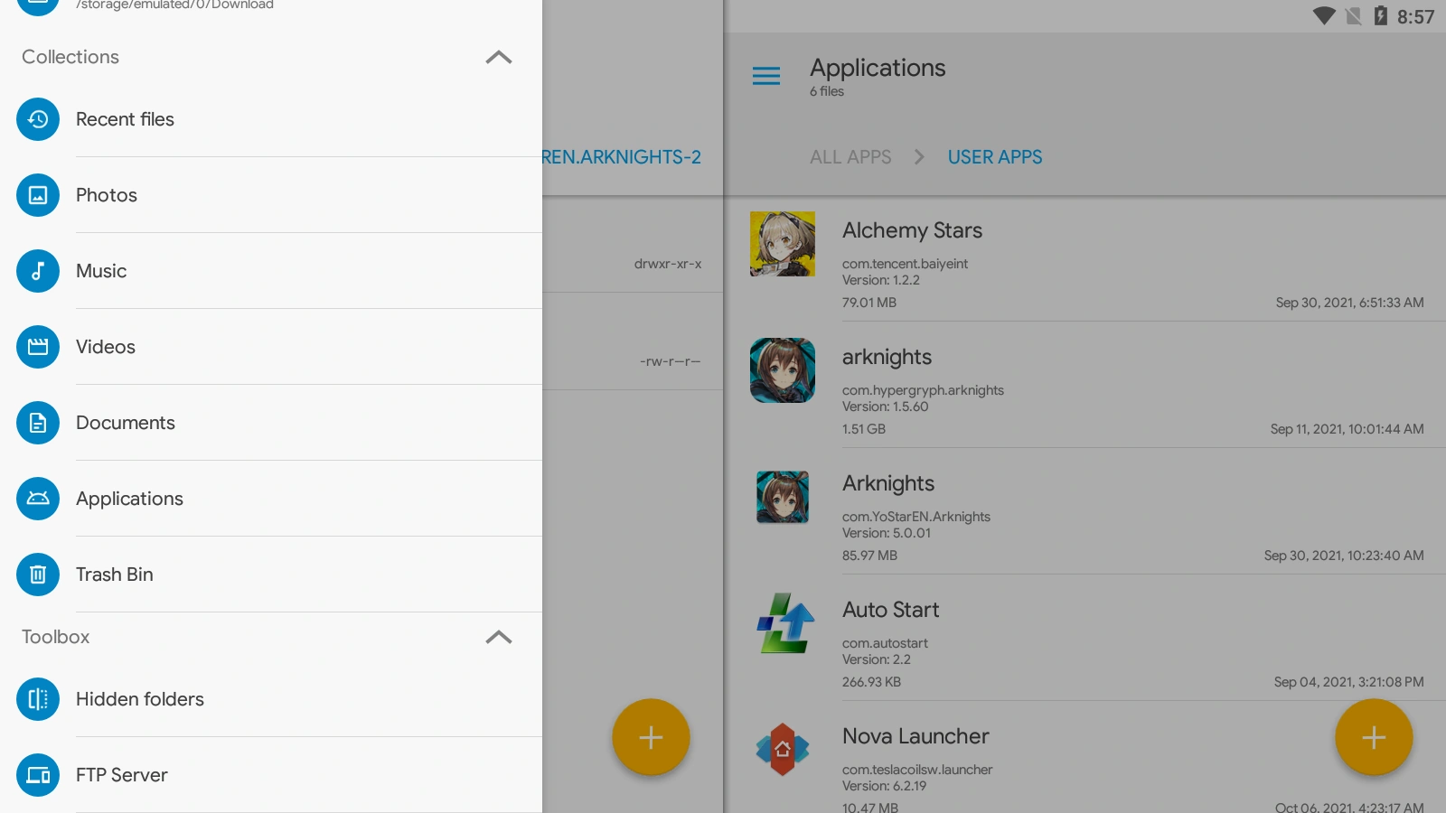Click the no-SIM signal status icon
This screenshot has height=813, width=1446.
1353,16
